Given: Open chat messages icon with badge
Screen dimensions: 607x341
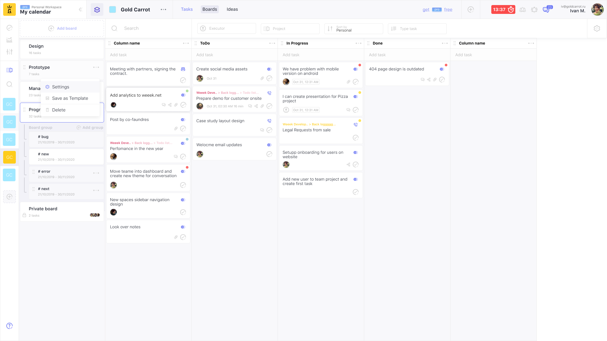Looking at the screenshot, I should click(546, 9).
